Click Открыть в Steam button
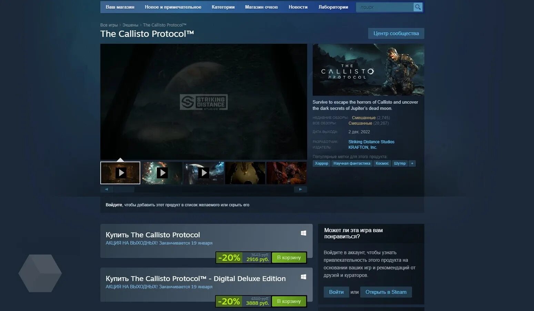 [x=386, y=292]
